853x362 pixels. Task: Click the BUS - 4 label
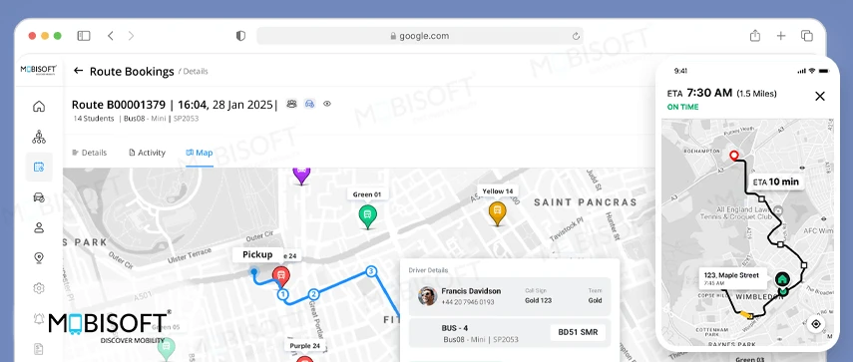tap(455, 328)
